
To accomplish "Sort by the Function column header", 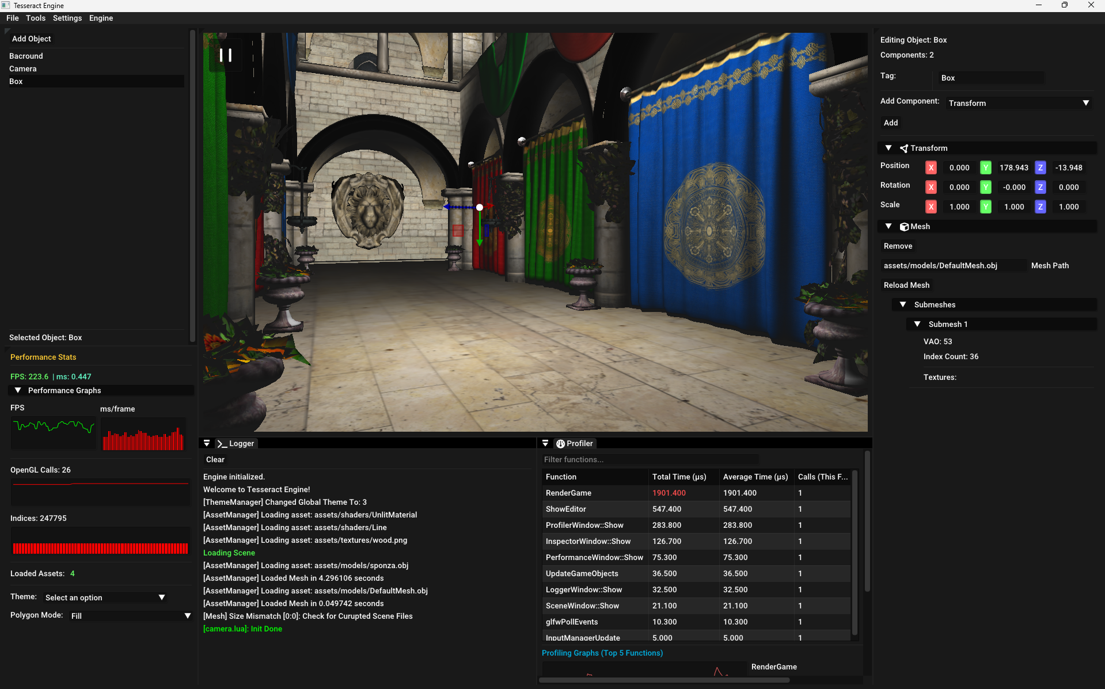I will 594,477.
